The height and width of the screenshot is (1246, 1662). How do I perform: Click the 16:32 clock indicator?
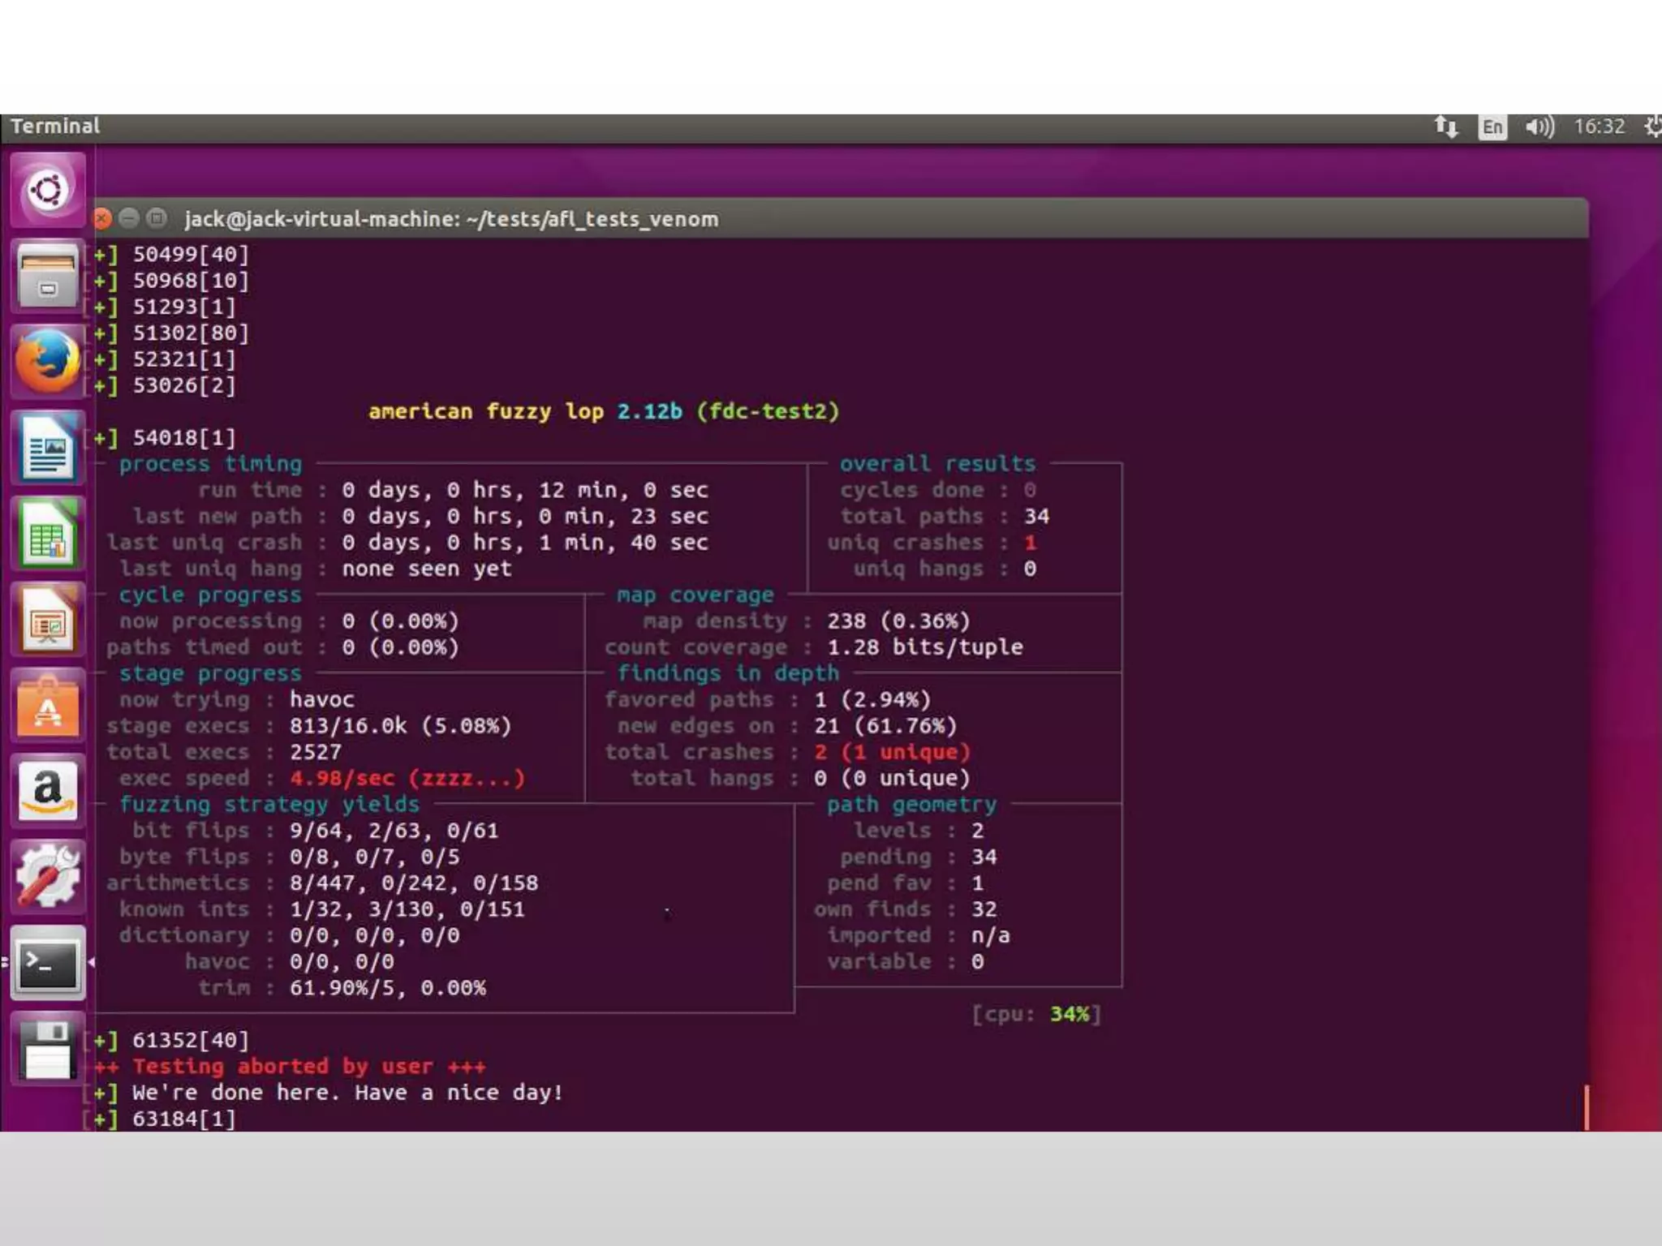(x=1599, y=127)
